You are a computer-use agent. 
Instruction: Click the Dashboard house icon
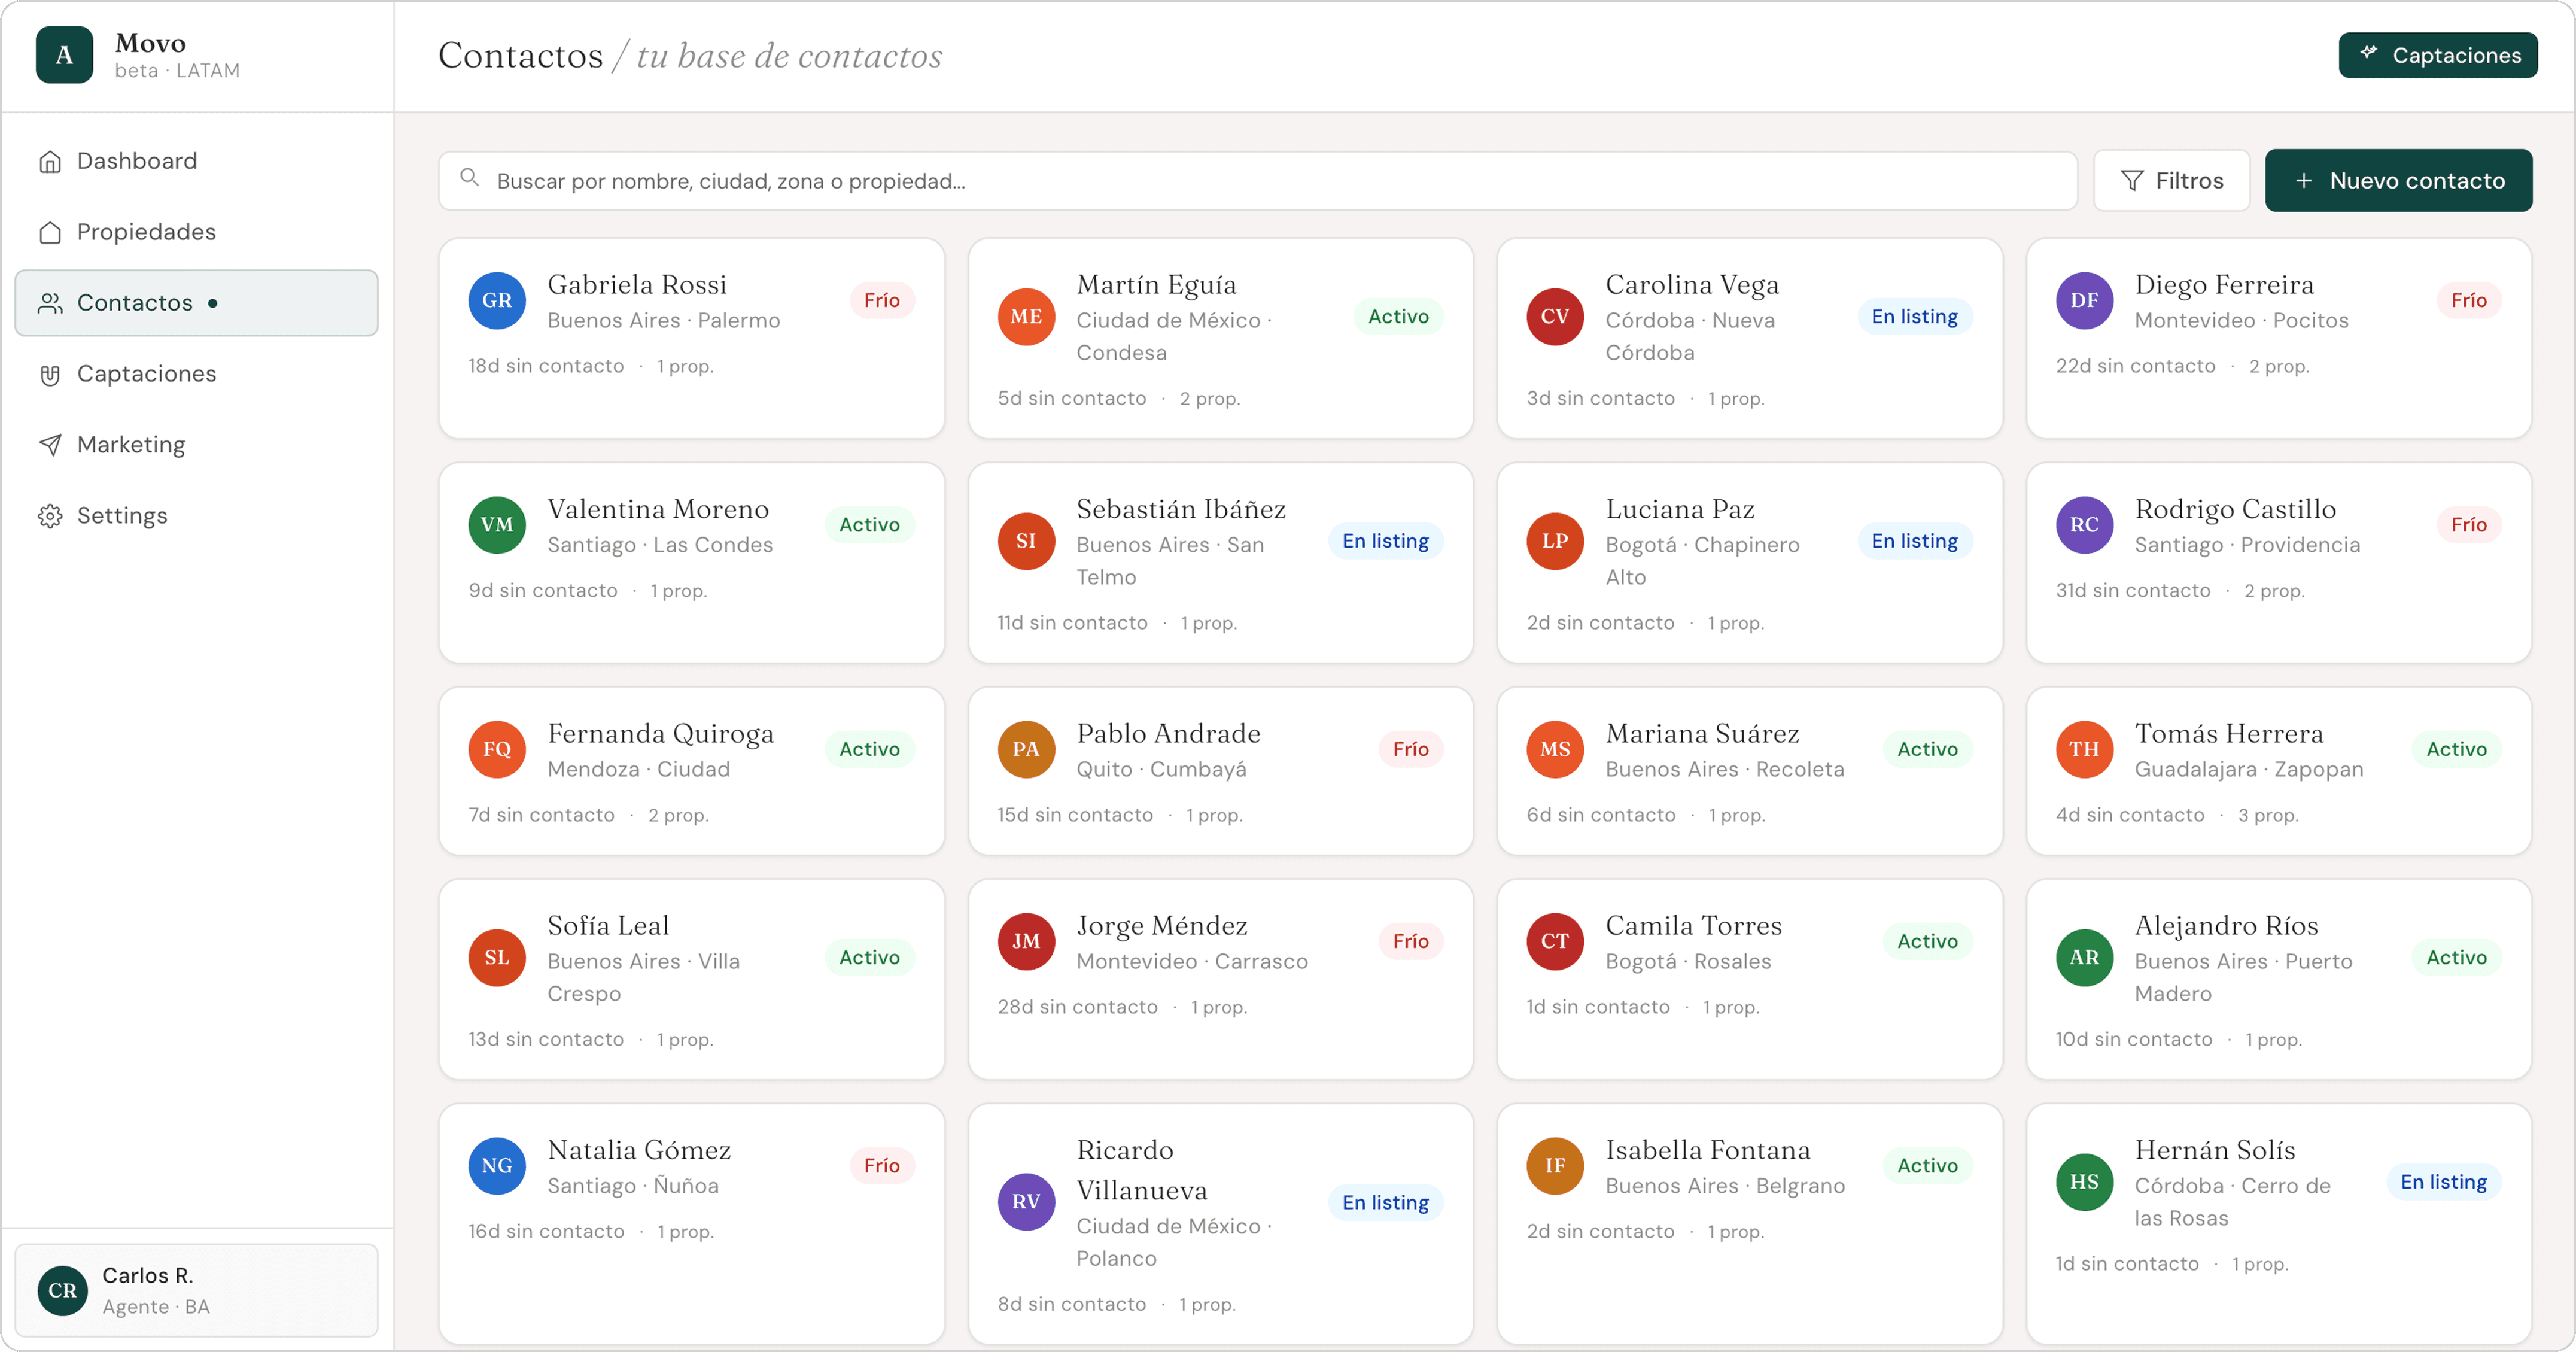point(50,161)
